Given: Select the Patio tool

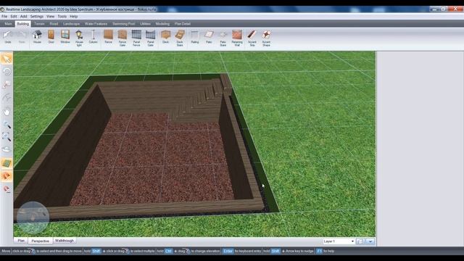Looking at the screenshot, I should coord(209,37).
